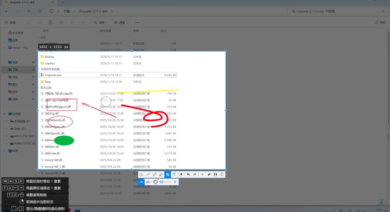Choose the gray blur style button
The image size is (390, 212).
coord(148,182)
